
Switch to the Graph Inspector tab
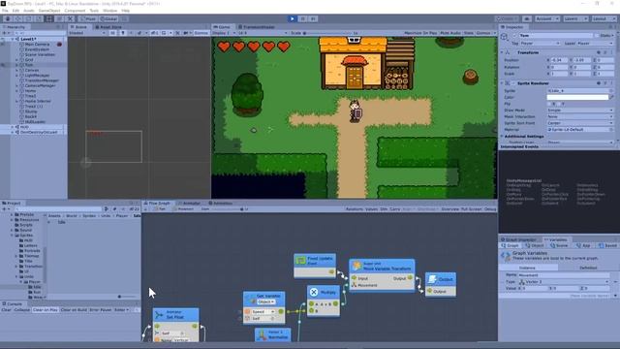[x=518, y=239]
